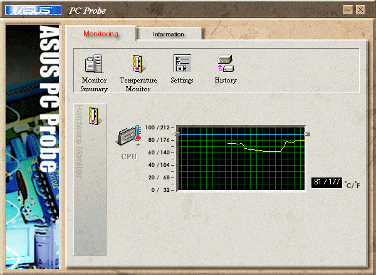This screenshot has width=376, height=275.
Task: Minimize the PC Probe window
Action: [348, 10]
